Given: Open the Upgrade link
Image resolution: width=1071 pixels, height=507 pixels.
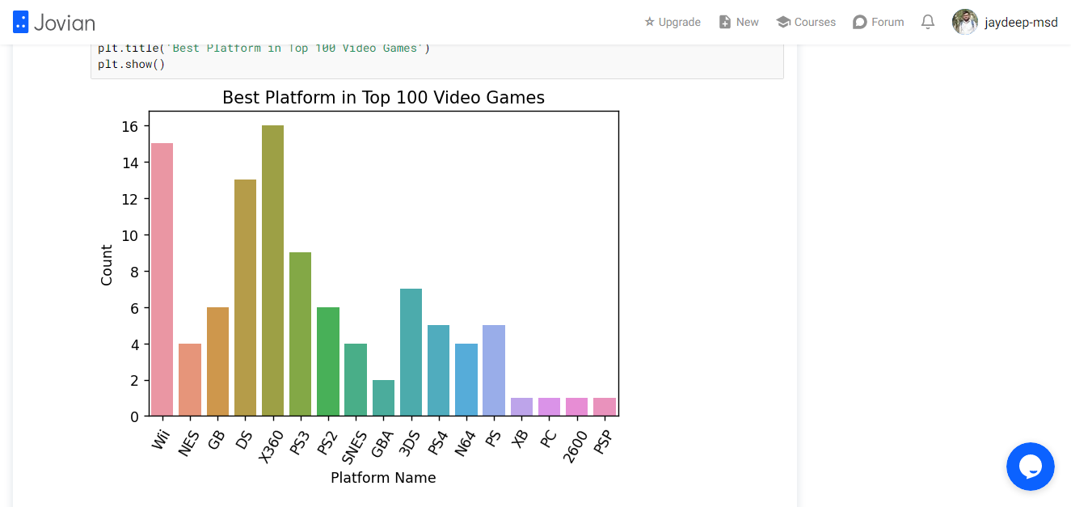Looking at the screenshot, I should click(673, 22).
